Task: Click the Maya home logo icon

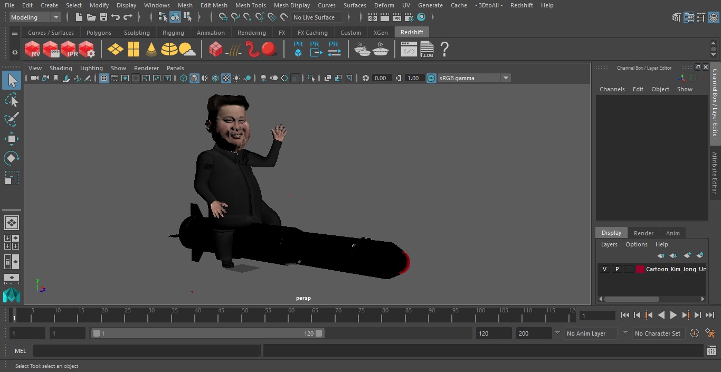Action: coord(11,295)
